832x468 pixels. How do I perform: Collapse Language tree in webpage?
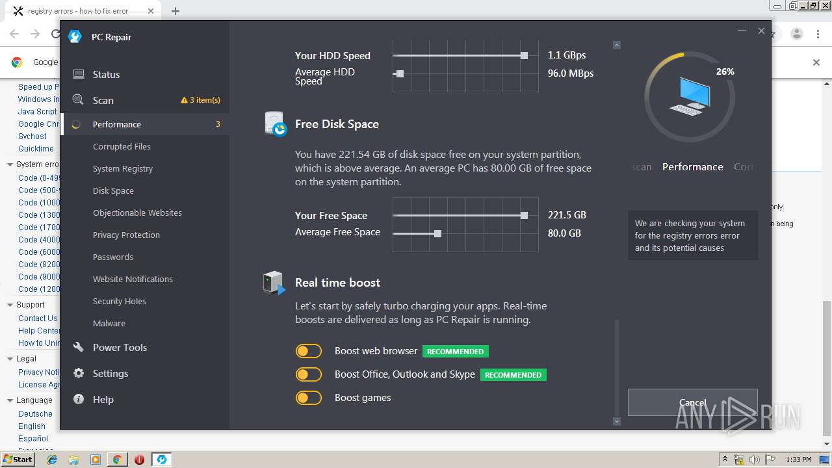coord(10,400)
